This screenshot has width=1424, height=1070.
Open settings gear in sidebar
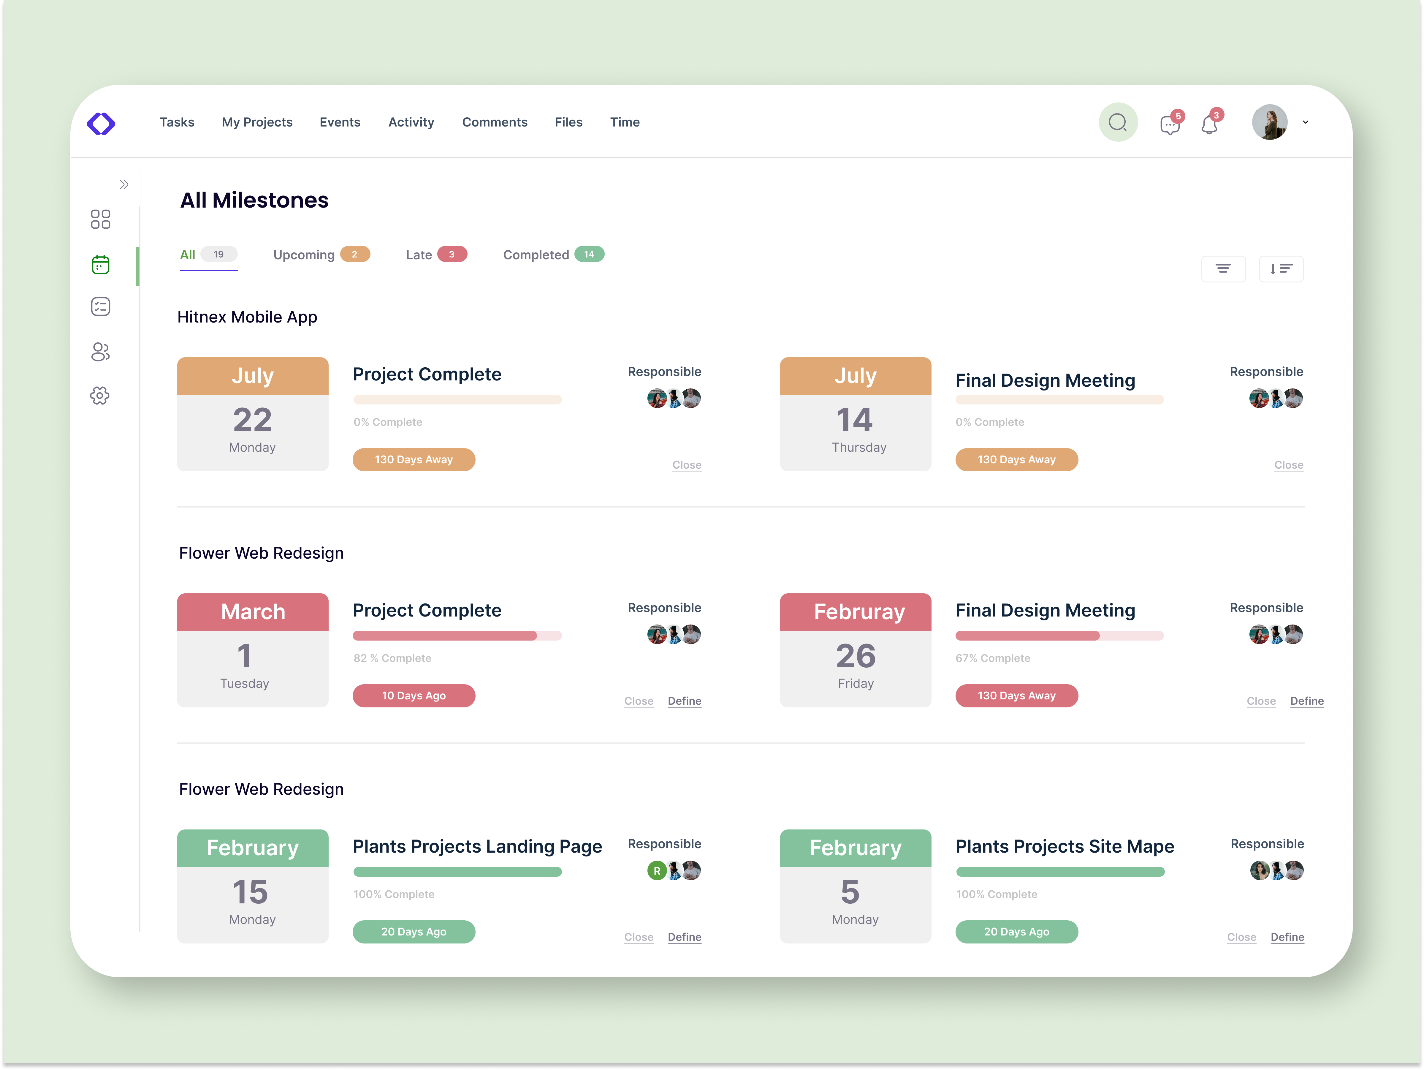pos(100,396)
